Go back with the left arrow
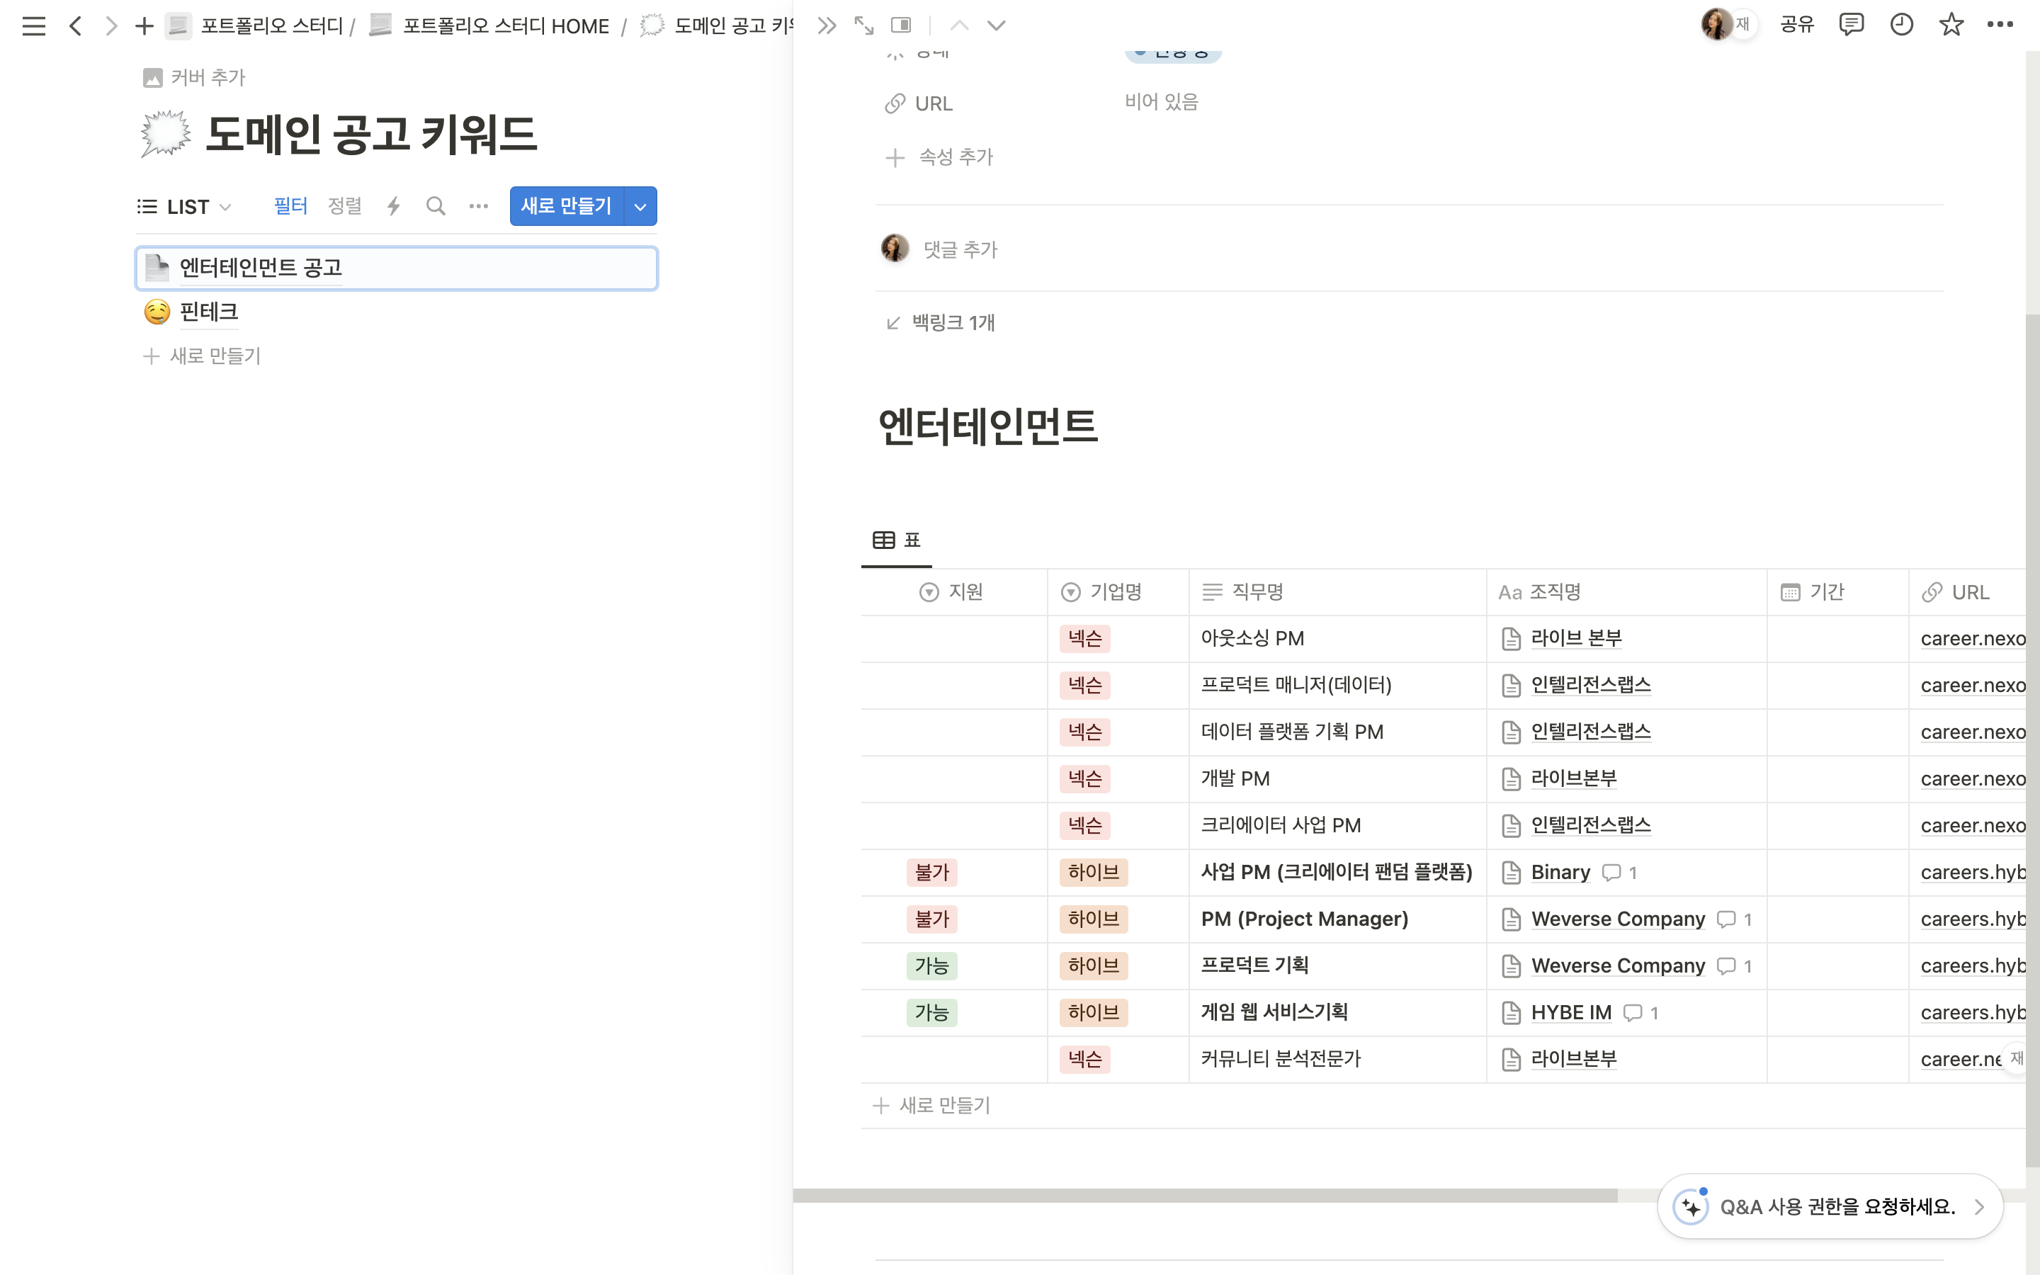This screenshot has width=2040, height=1275. coord(75,26)
